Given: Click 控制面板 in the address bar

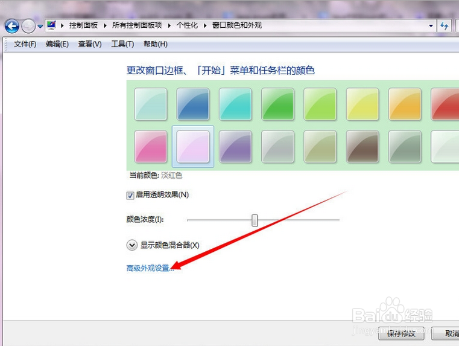Looking at the screenshot, I should coord(83,25).
